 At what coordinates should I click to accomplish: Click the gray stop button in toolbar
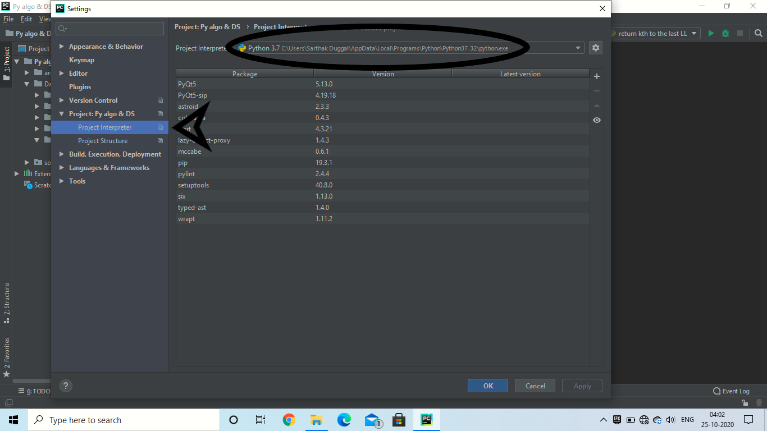[740, 34]
